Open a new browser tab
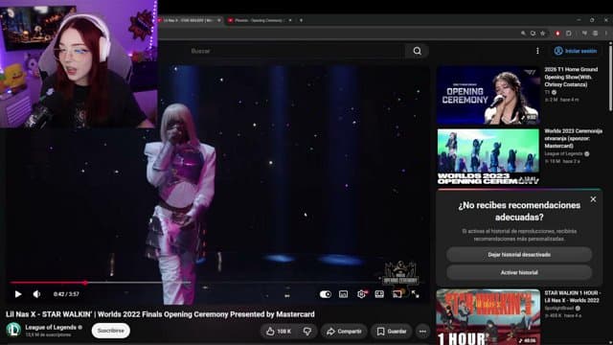 [301, 20]
